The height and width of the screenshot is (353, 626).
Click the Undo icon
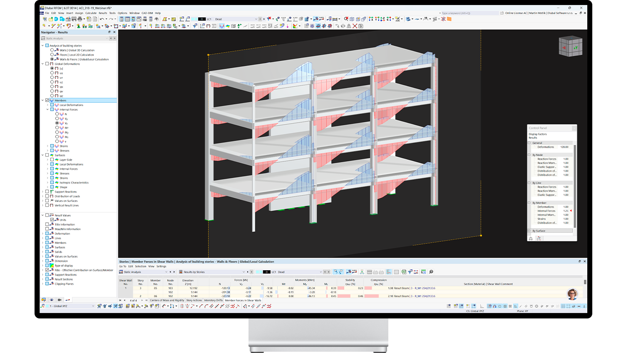101,20
